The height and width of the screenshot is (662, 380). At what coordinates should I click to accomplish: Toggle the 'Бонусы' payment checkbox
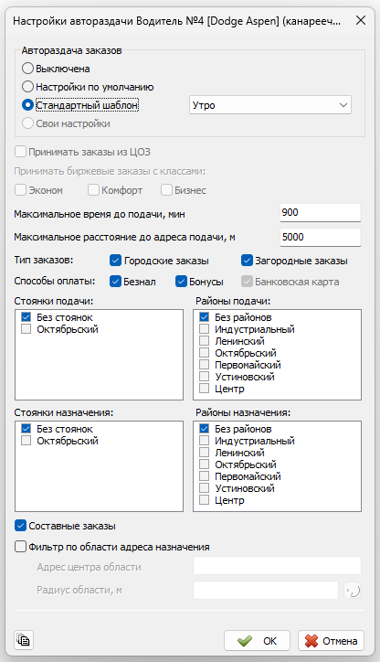click(x=182, y=282)
